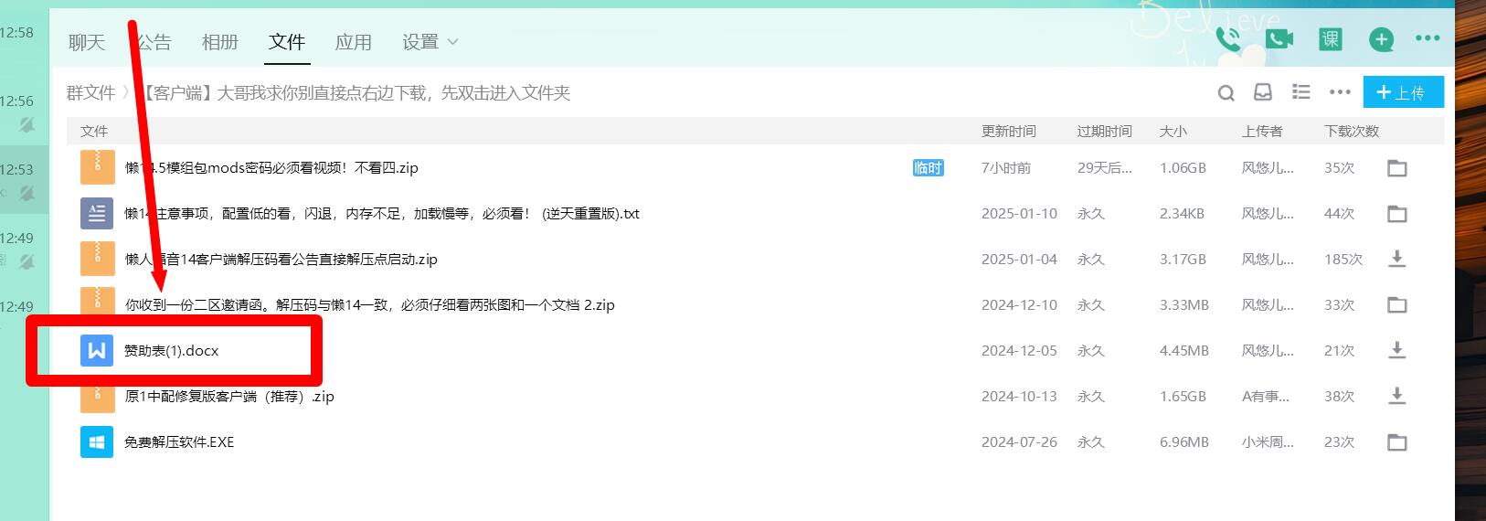This screenshot has height=521, width=1486.
Task: Switch file view with list icon
Action: tap(1300, 92)
